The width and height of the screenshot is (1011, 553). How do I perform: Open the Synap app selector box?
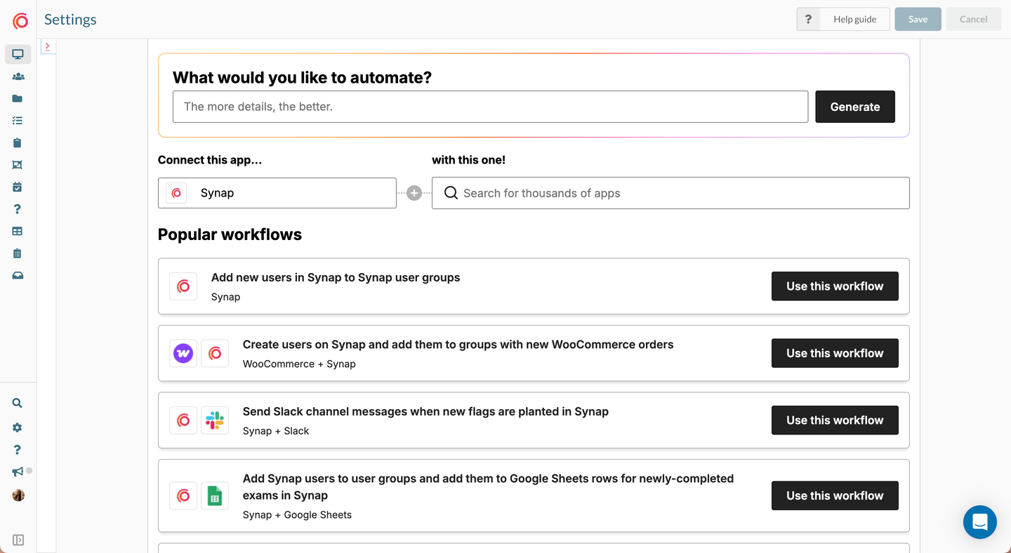277,193
